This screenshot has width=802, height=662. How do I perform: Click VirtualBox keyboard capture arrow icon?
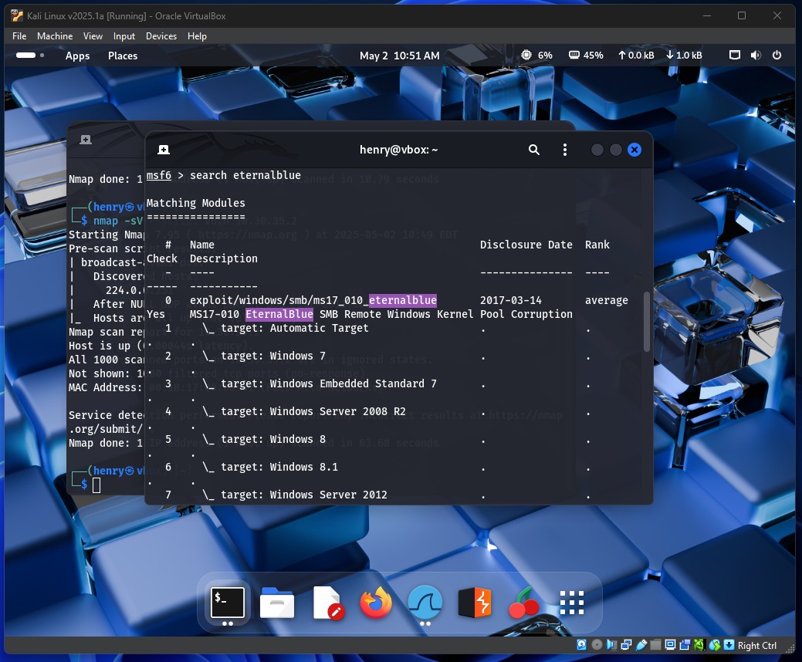pyautogui.click(x=729, y=644)
